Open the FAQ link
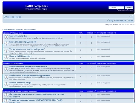This screenshot has width=137, height=103. pyautogui.click(x=111, y=21)
